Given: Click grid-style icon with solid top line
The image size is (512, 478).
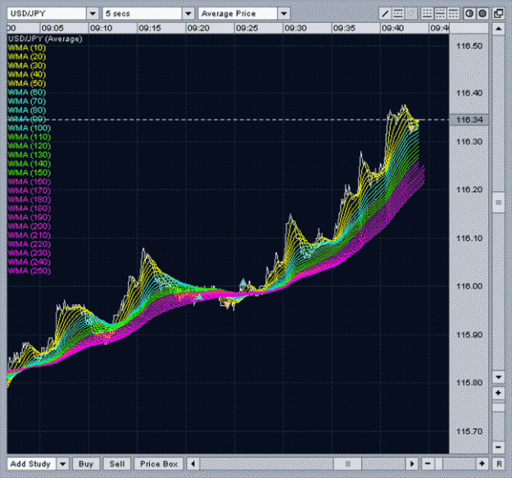Looking at the screenshot, I should point(453,14).
